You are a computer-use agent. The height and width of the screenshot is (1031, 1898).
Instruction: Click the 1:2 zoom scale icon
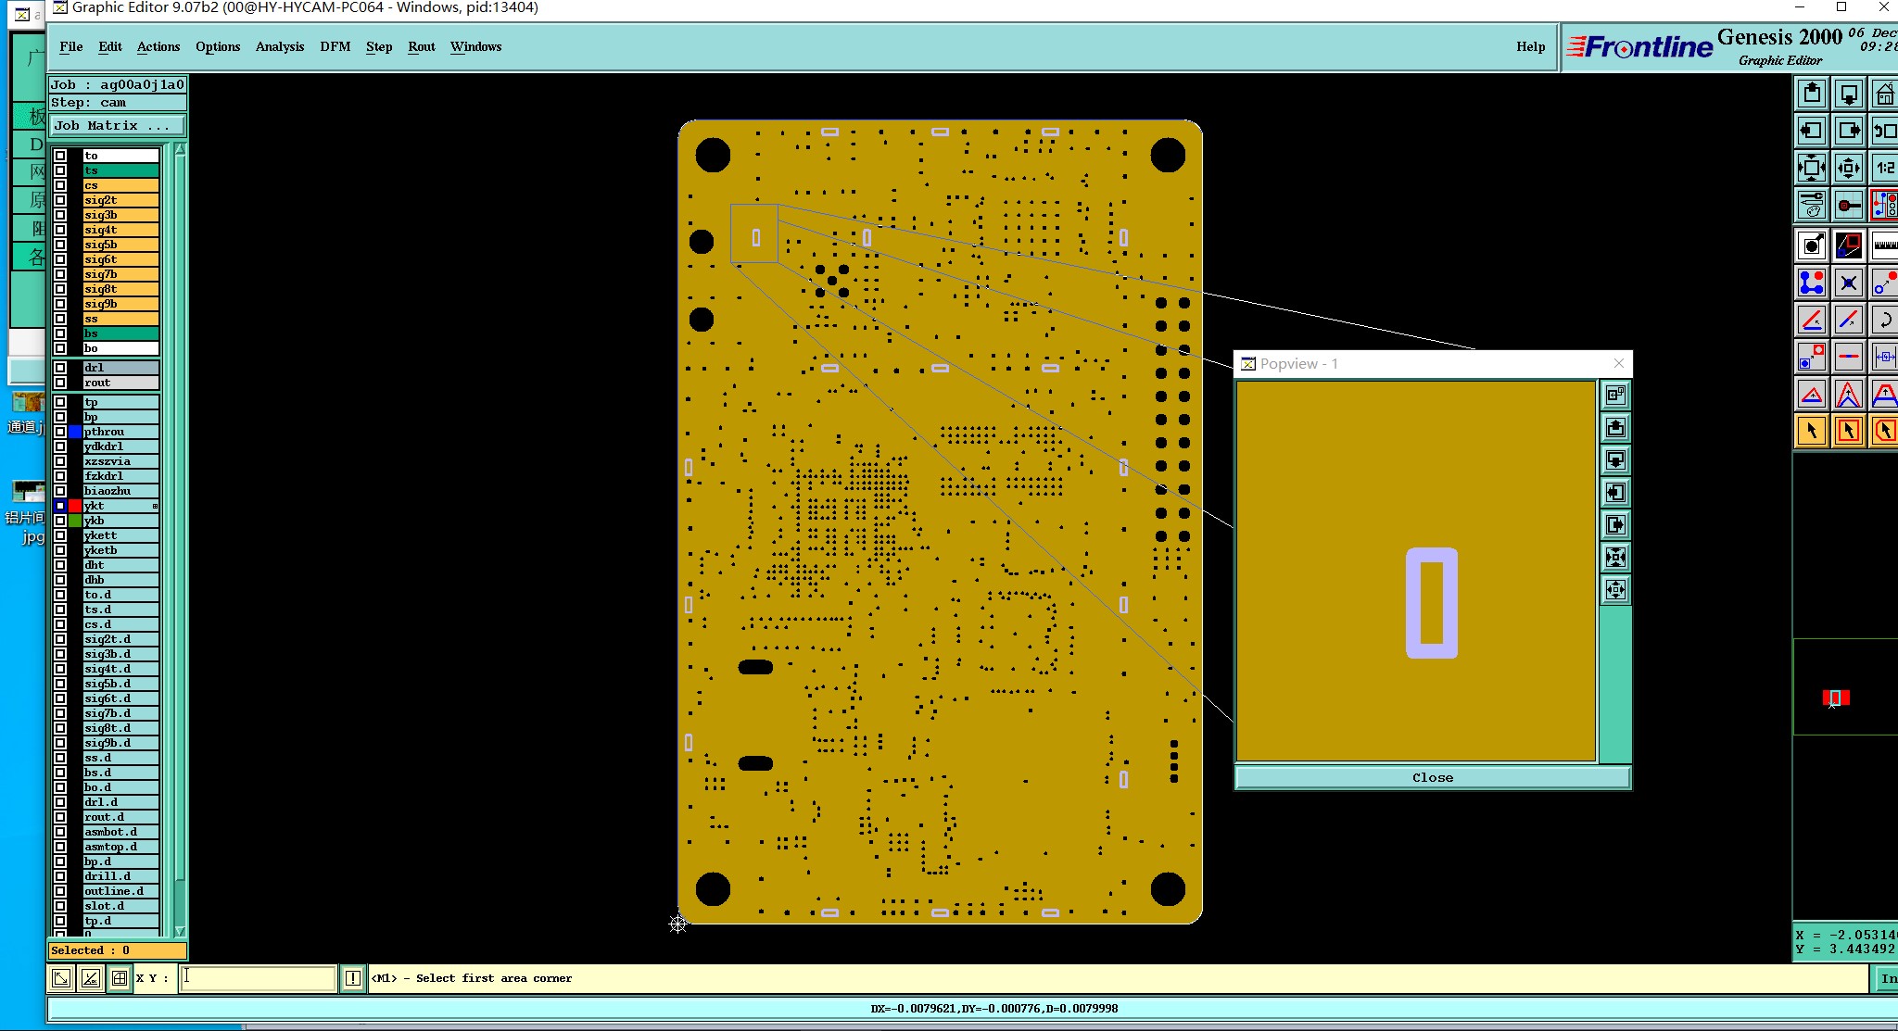pyautogui.click(x=1884, y=168)
